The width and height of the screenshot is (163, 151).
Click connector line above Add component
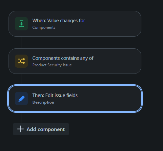point(22,118)
